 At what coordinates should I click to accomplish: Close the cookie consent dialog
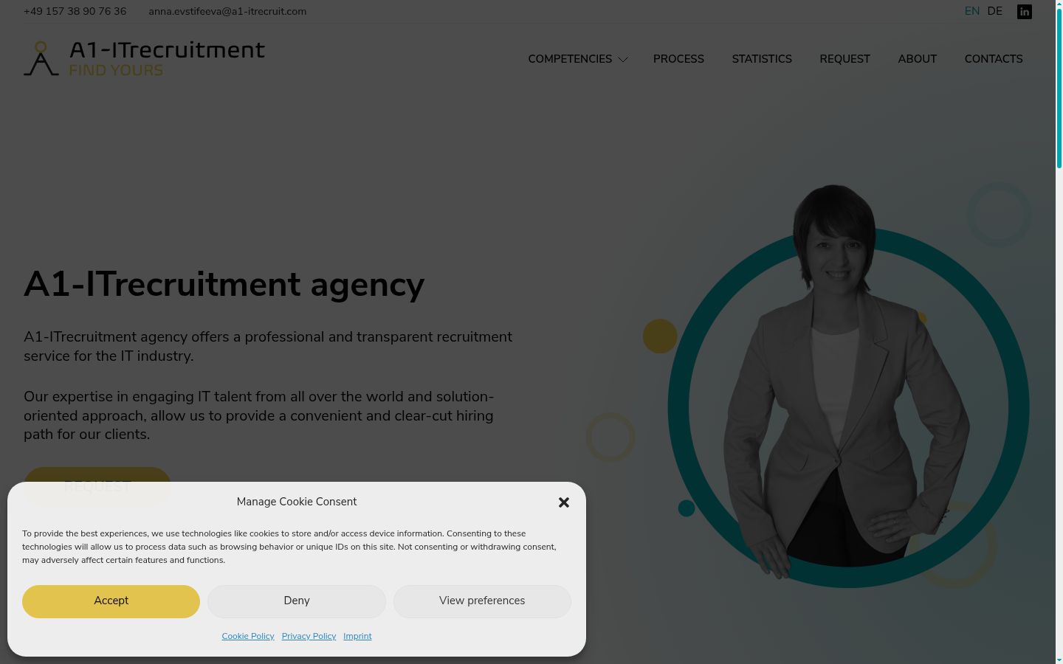click(564, 502)
